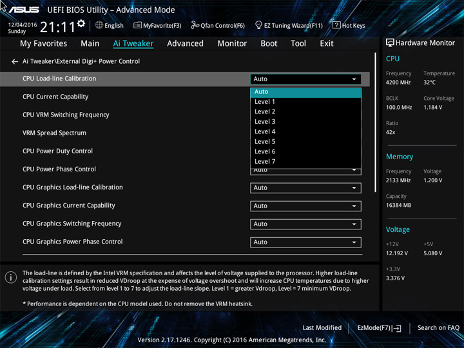Collapse the CPU Load-line Calibration dropdown
464x348 pixels.
pyautogui.click(x=305, y=79)
